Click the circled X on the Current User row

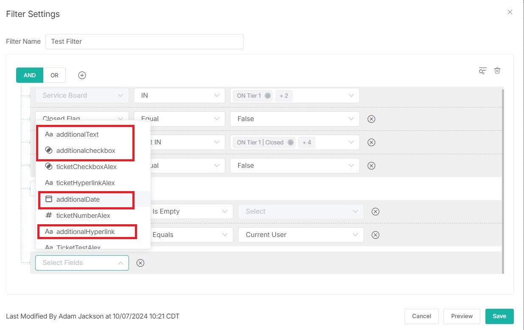(375, 234)
